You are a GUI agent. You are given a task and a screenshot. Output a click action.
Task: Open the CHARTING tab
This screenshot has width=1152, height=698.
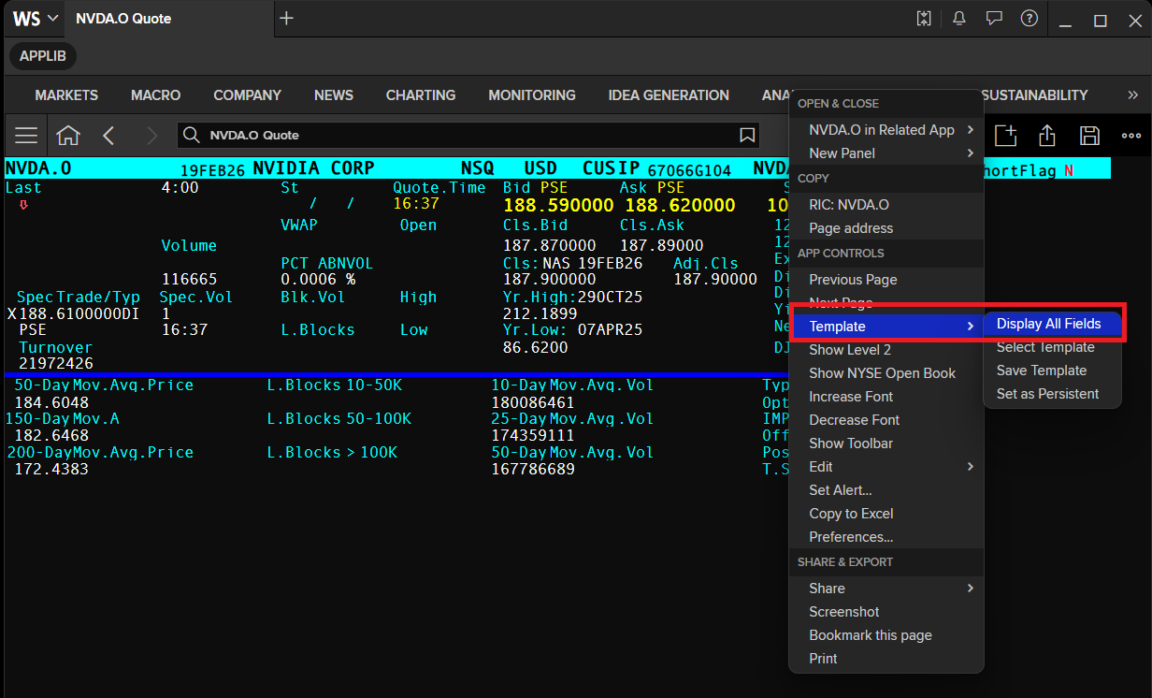coord(421,95)
